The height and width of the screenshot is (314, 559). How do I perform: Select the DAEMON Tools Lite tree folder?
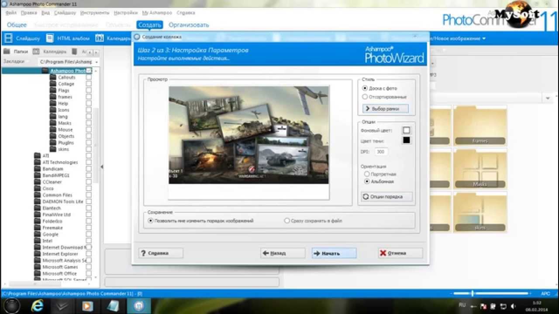pyautogui.click(x=63, y=201)
